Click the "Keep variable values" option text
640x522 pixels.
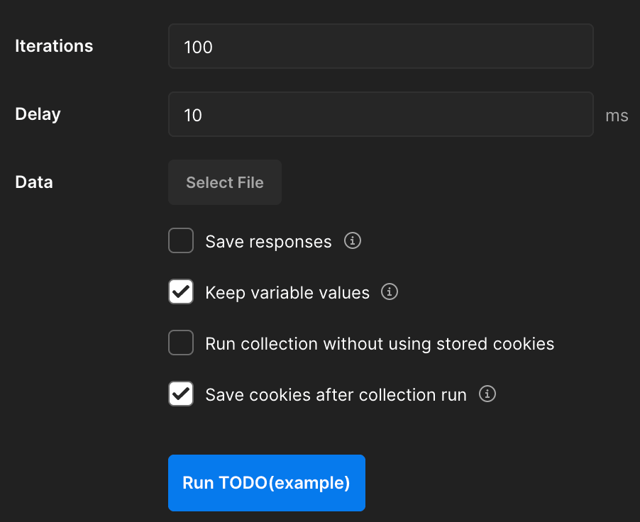287,293
